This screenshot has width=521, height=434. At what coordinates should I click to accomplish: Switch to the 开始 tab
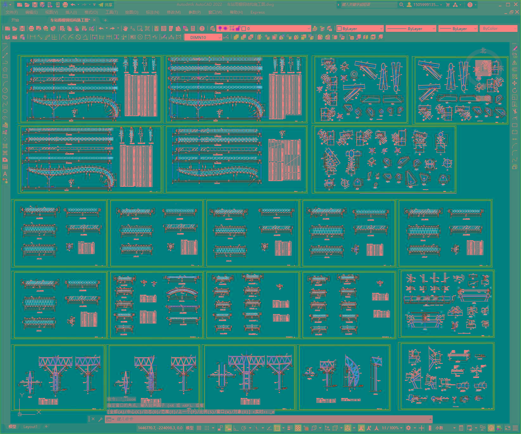tap(15, 20)
